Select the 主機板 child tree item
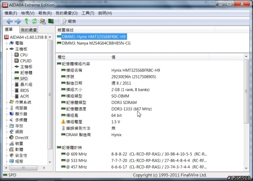The image size is (253, 181). point(26,66)
